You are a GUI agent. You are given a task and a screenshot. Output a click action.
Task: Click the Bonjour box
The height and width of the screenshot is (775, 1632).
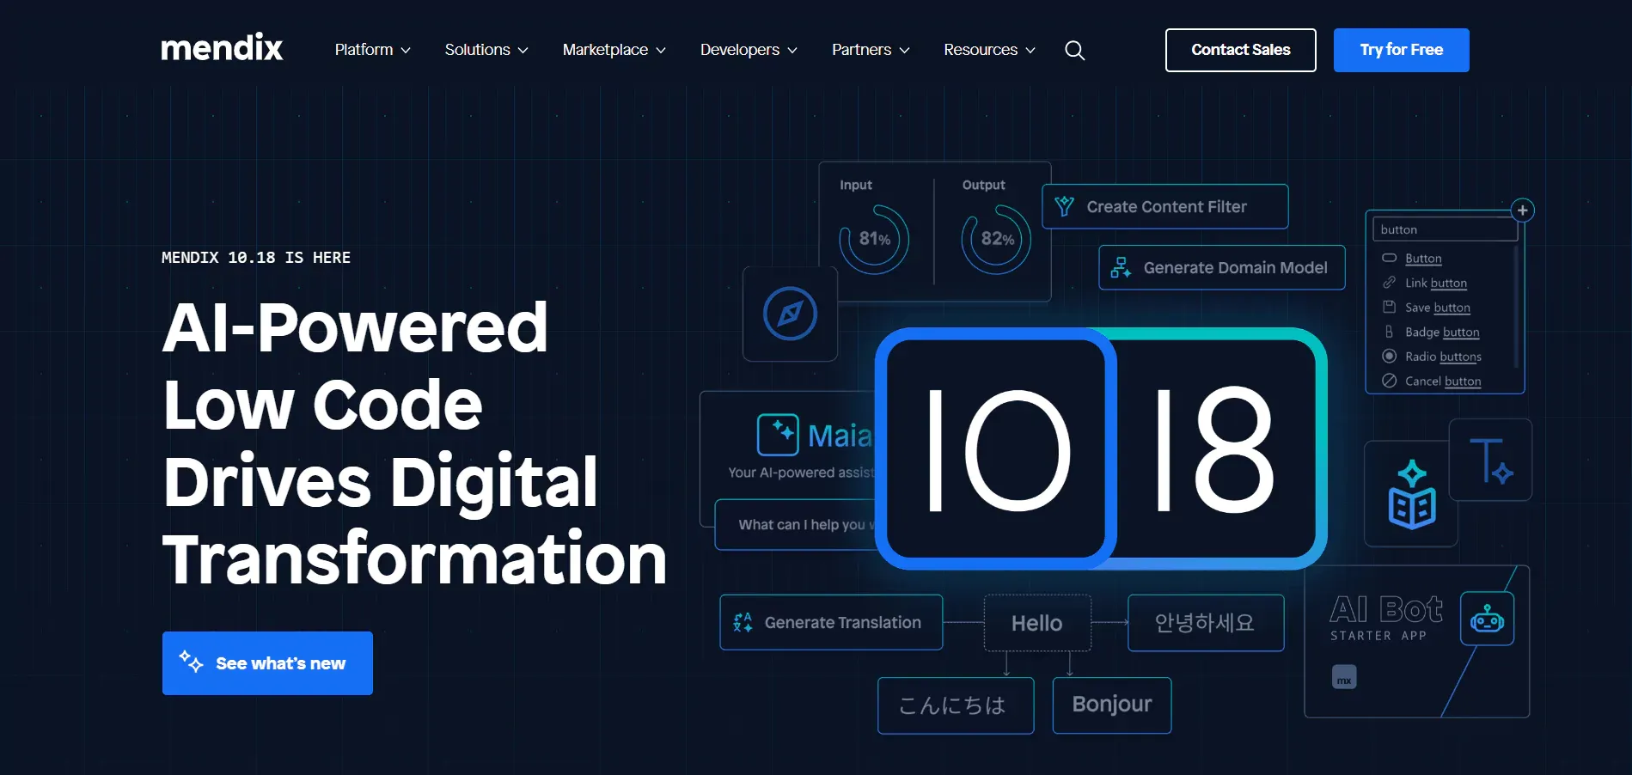(1111, 705)
